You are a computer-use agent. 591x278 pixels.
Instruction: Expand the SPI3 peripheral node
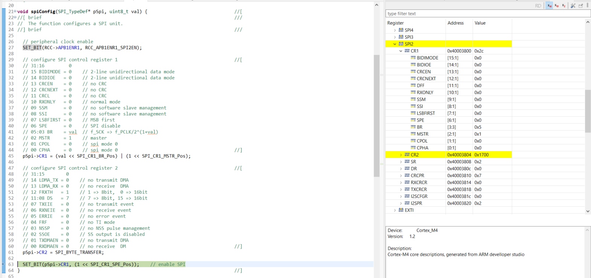tap(395, 37)
